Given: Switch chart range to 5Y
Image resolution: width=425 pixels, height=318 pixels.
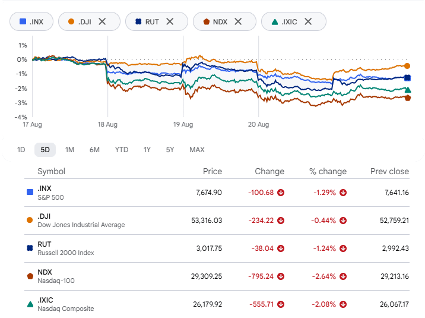Looking at the screenshot, I should pyautogui.click(x=170, y=150).
